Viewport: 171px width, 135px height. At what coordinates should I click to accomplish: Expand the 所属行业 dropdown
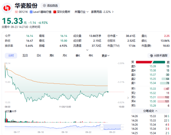pos(81,12)
